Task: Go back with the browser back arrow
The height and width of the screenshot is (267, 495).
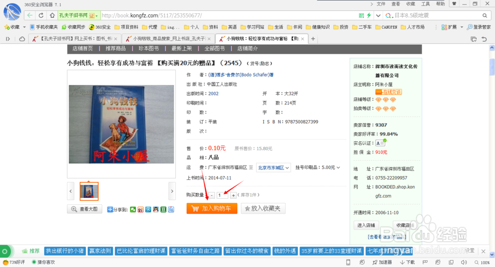Action: coord(30,15)
